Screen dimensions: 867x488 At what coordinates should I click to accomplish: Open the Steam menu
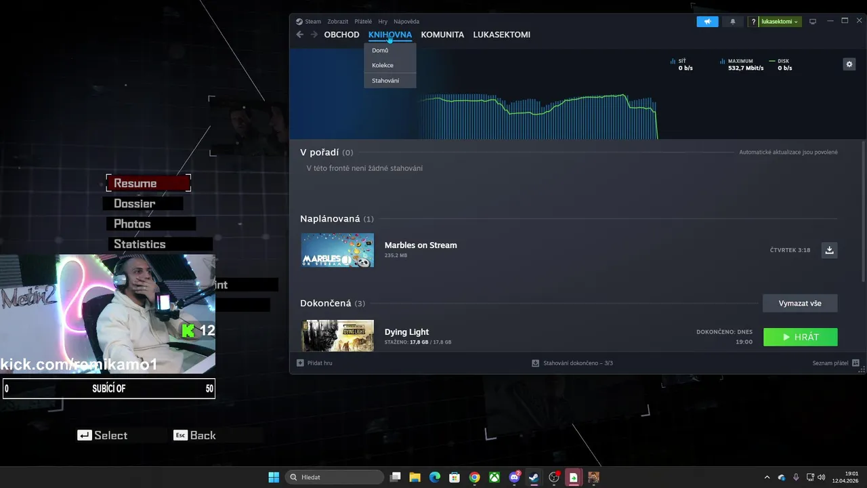coord(313,22)
